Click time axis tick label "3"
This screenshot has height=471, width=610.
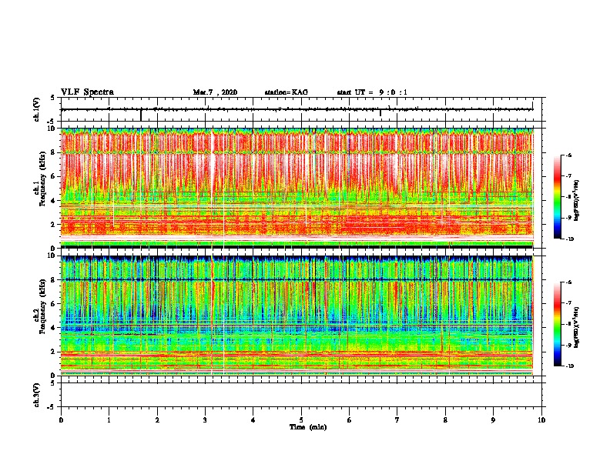(205, 420)
